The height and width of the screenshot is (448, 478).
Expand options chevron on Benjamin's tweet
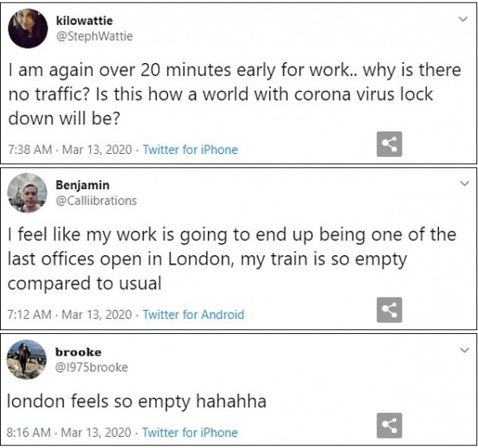click(465, 183)
